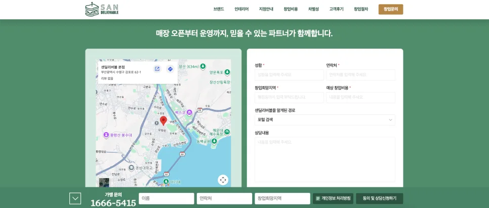Switch to satellite view thumbnail on map

[104, 182]
